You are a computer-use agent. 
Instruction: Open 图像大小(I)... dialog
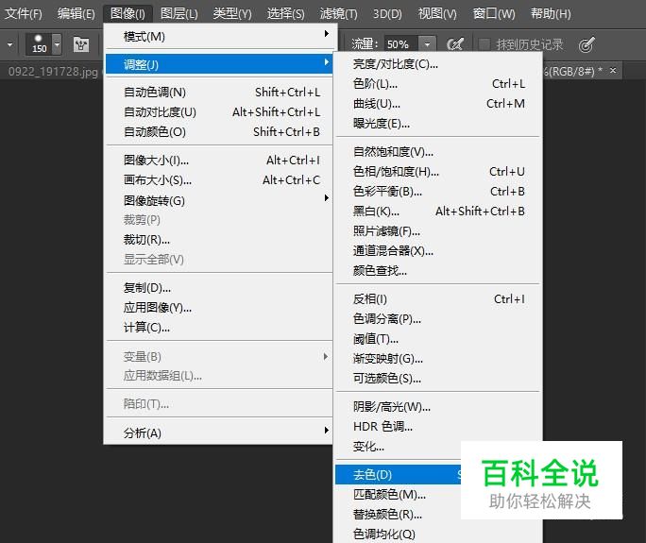coord(219,160)
